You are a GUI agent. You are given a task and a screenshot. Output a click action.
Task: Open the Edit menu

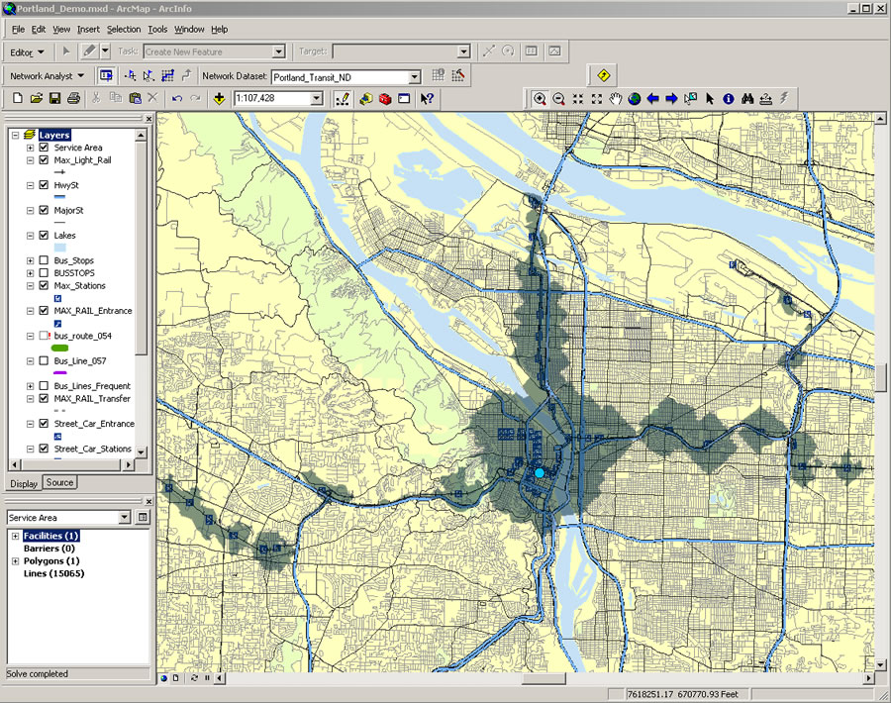(39, 29)
